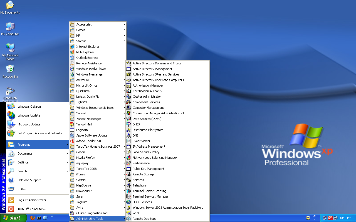Click the Telephony icon
The height and width of the screenshot is (222, 356).
pos(128,185)
